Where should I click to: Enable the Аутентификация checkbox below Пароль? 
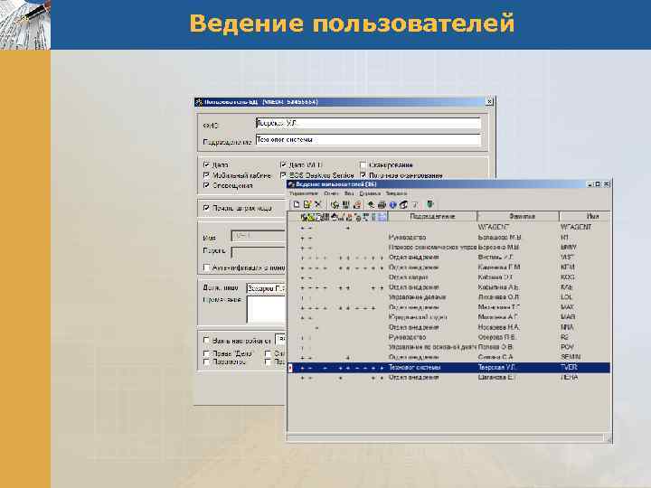tap(206, 267)
